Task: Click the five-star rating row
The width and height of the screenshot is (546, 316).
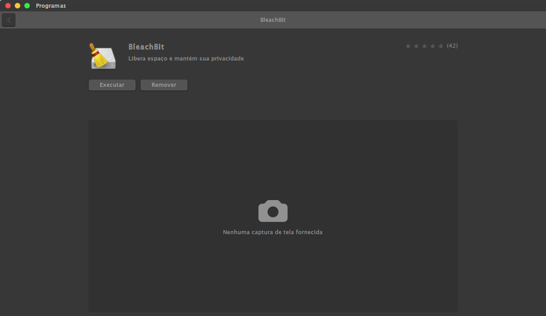Action: [424, 46]
